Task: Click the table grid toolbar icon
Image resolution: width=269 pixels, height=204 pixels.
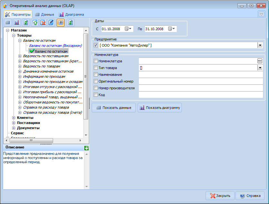Action: [x=8, y=22]
